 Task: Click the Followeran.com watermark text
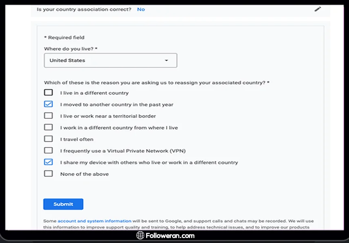(x=170, y=236)
